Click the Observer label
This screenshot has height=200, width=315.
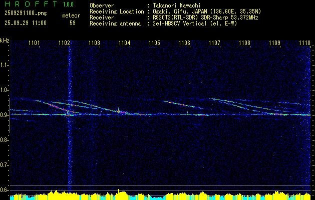(x=102, y=5)
